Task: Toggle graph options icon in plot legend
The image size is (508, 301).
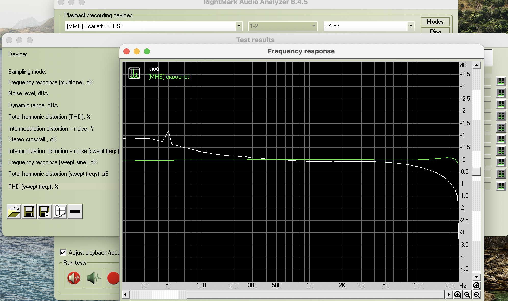Action: pos(134,73)
